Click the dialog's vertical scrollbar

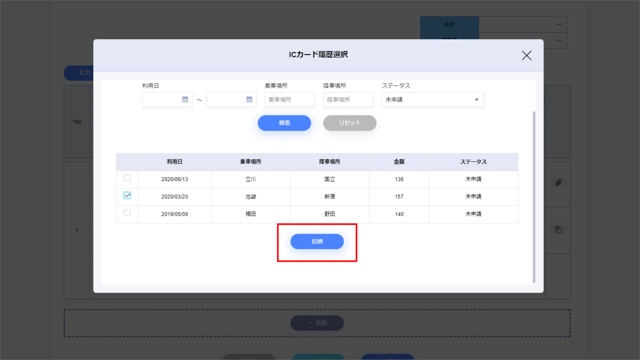tap(534, 197)
